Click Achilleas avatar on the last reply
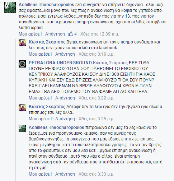Screen dimensions: 174x181 (x=22, y=129)
